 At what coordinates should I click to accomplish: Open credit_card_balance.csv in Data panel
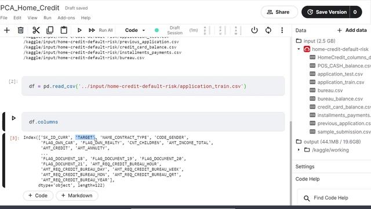(x=341, y=107)
